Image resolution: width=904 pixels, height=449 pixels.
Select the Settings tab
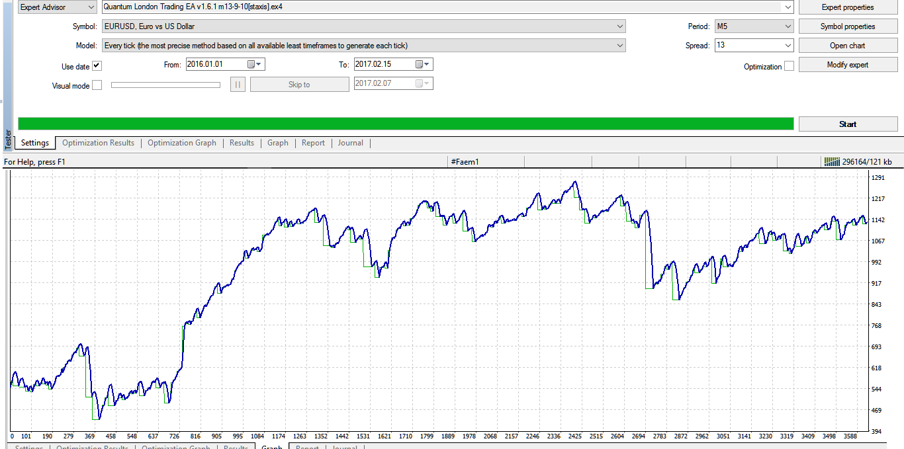point(35,143)
